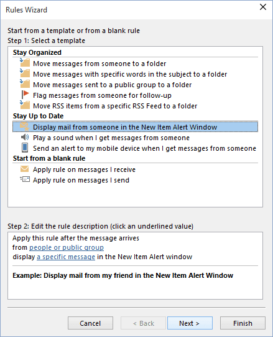Viewport: 273px width, 337px height.
Task: Click the Next > button
Action: coord(190,323)
